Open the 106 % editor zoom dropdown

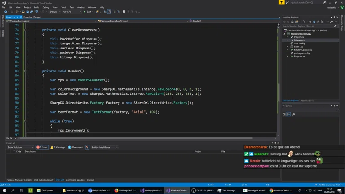click(x=11, y=138)
